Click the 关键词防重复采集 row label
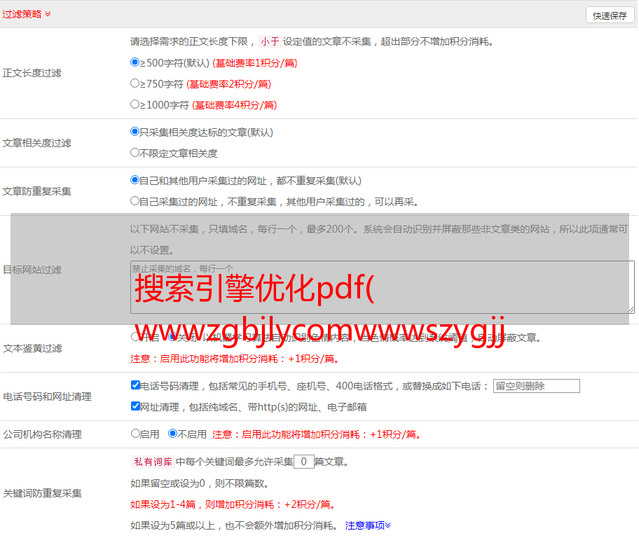Viewport: 639px width, 538px height. [42, 493]
